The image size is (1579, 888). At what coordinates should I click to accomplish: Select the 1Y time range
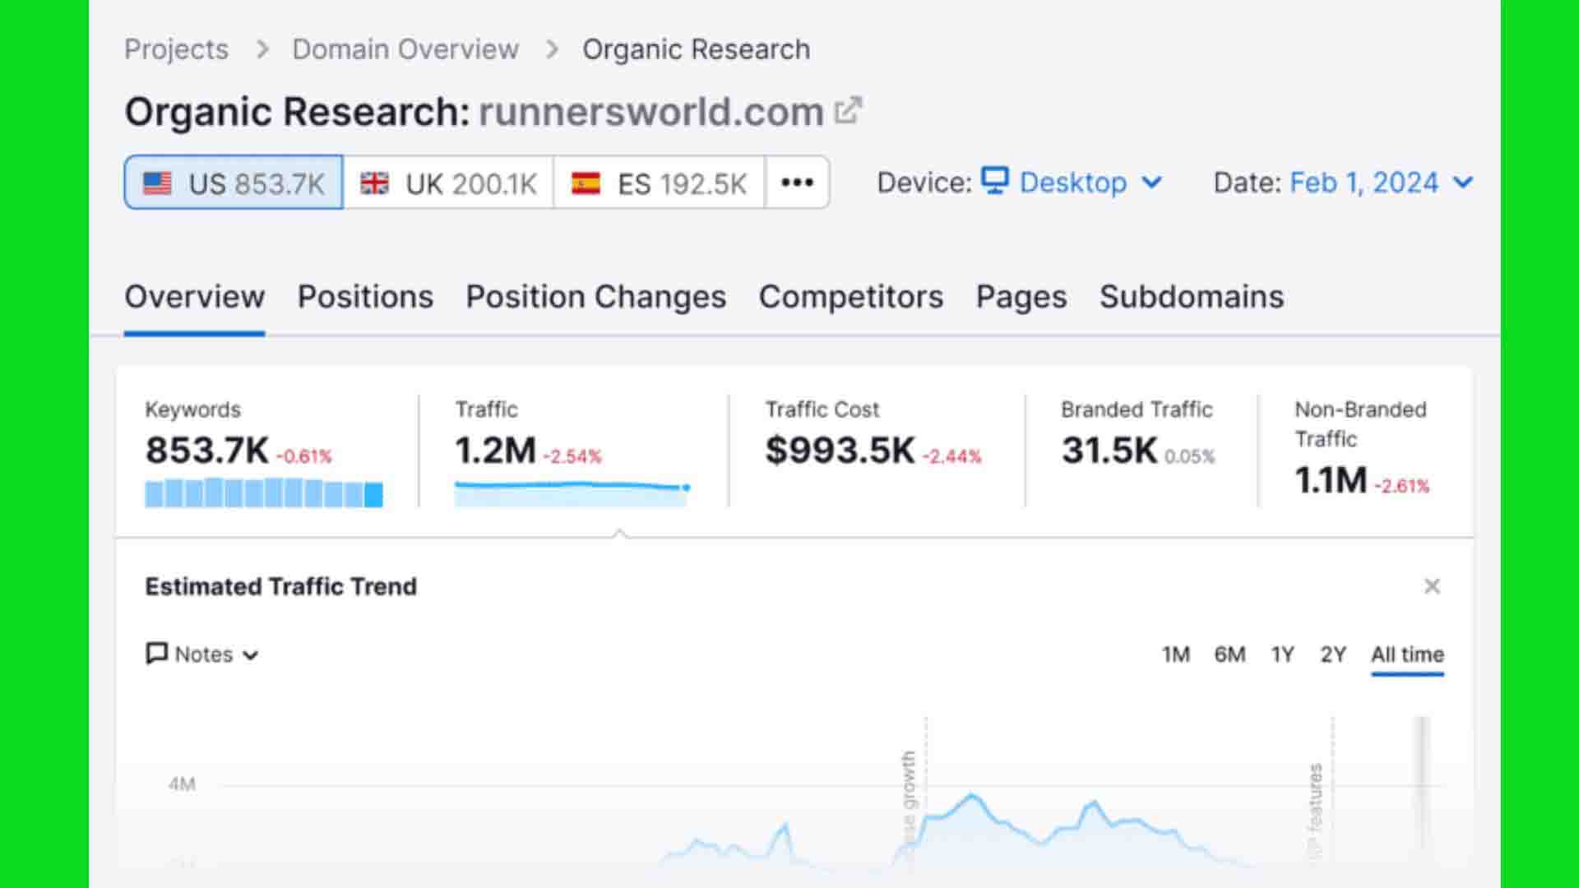(1281, 654)
